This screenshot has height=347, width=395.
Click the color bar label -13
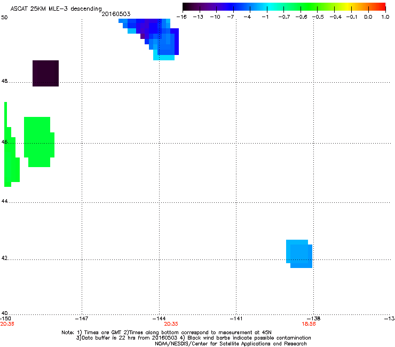tap(198, 17)
